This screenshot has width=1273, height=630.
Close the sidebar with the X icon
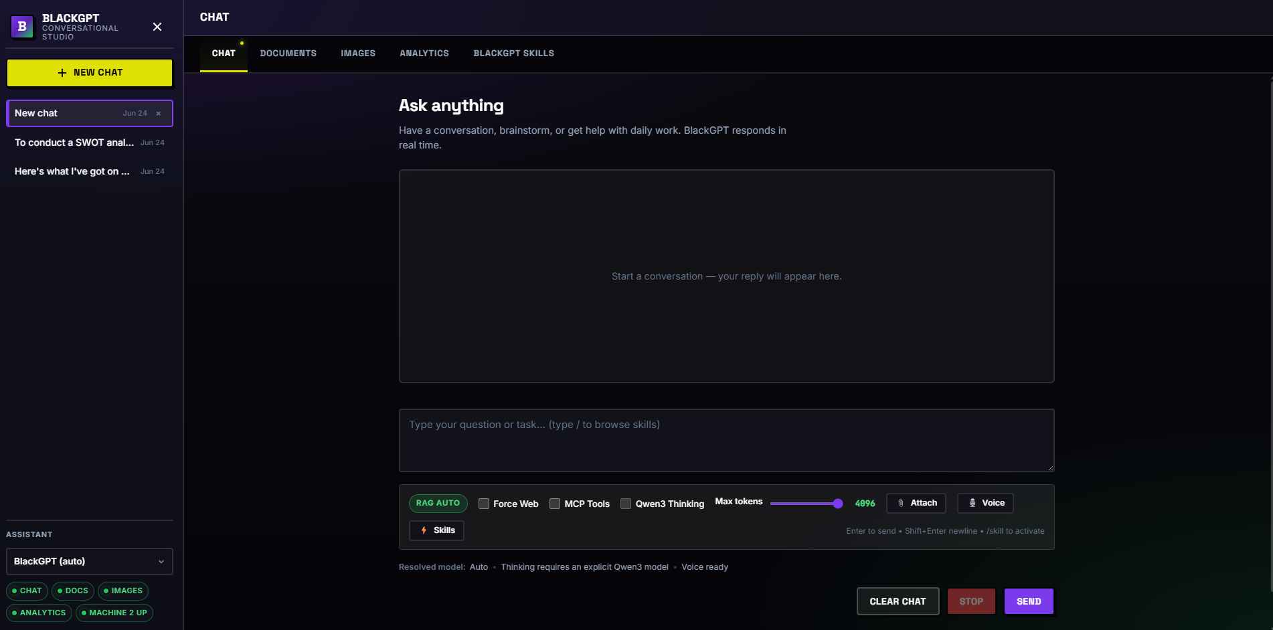click(157, 27)
